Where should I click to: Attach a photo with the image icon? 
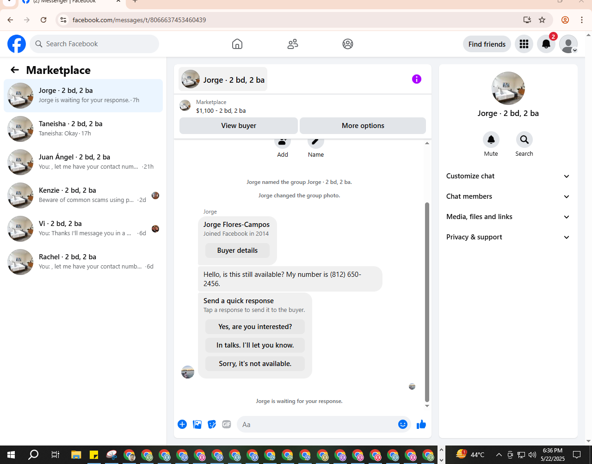pos(197,424)
